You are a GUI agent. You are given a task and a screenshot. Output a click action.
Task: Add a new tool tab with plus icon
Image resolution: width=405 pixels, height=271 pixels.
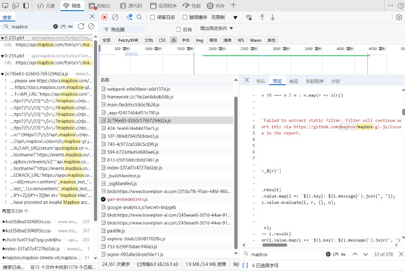tap(233, 5)
